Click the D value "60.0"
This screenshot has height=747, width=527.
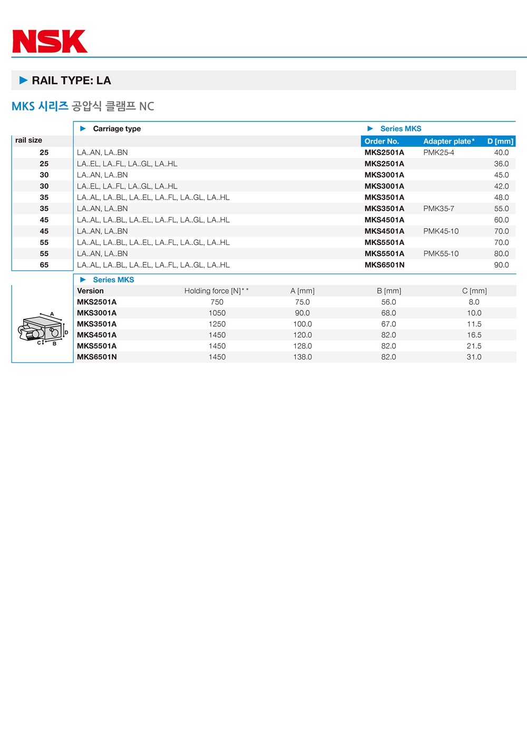501,220
